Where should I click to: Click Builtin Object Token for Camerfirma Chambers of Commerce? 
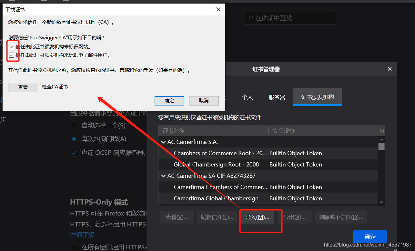(296, 187)
